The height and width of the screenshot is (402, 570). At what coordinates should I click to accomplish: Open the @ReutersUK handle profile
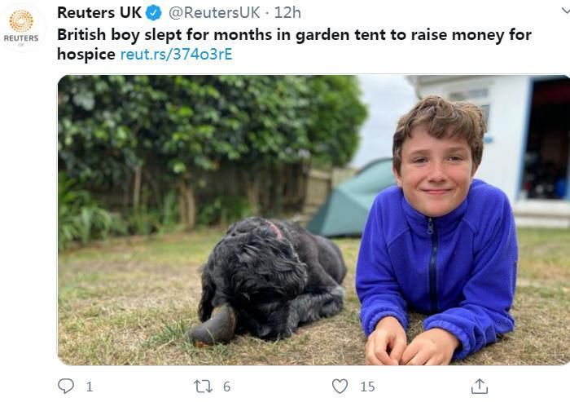tap(216, 13)
